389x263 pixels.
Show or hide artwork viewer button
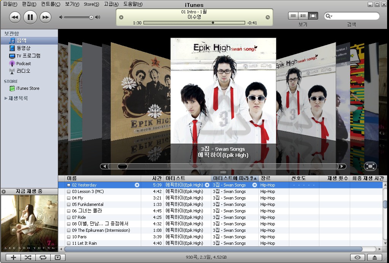coord(57,257)
